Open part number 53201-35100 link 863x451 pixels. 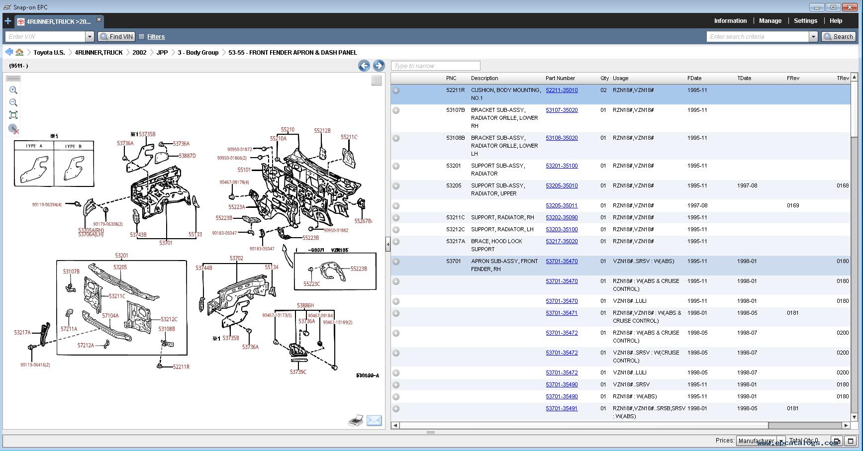coord(562,166)
